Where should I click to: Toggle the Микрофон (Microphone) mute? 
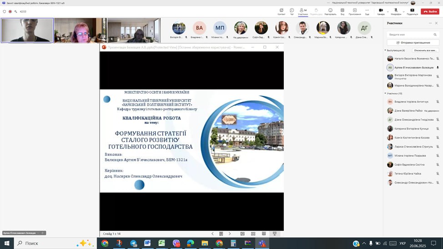(x=396, y=10)
